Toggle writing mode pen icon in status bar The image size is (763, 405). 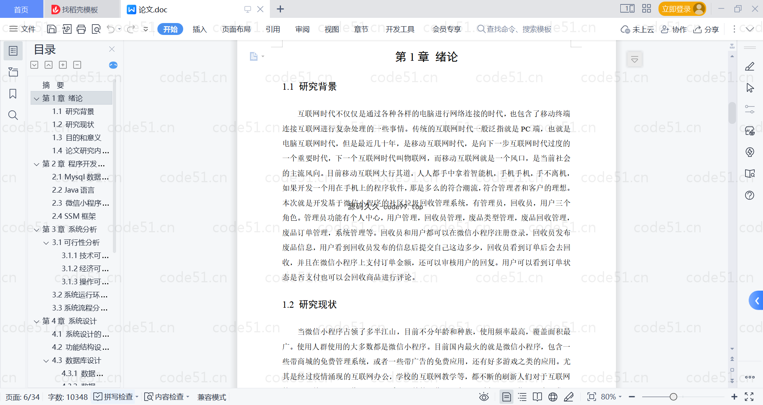tap(569, 397)
